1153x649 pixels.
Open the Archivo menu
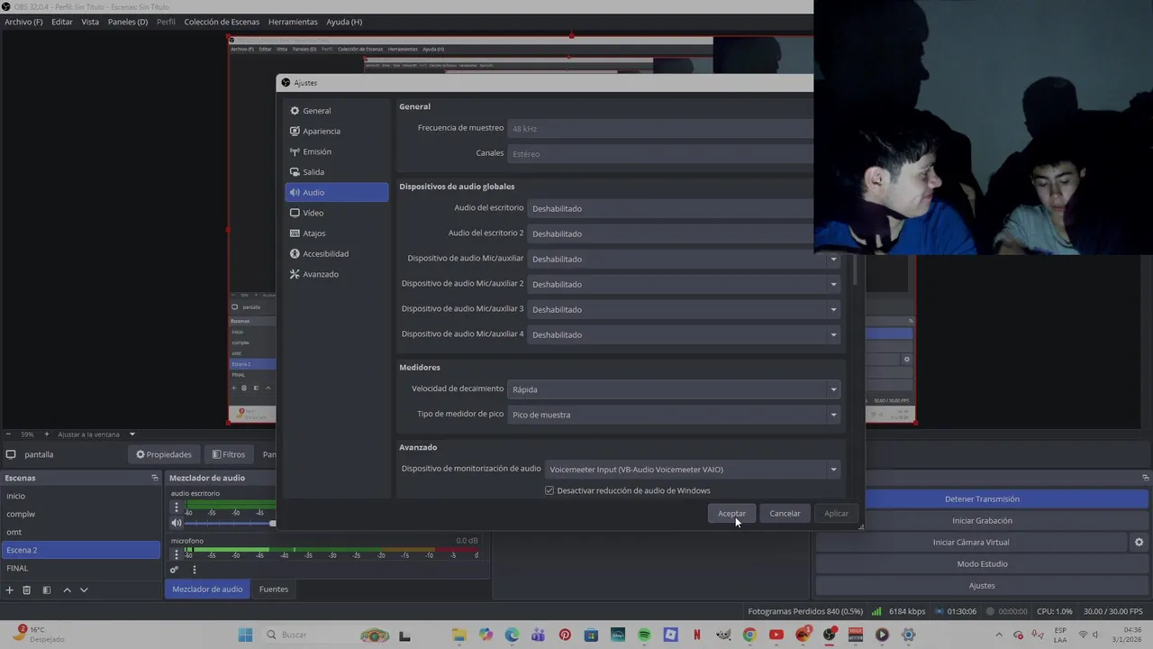click(x=23, y=22)
